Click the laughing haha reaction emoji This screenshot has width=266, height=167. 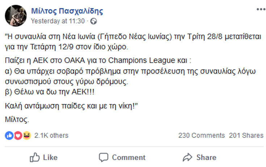coord(27,135)
